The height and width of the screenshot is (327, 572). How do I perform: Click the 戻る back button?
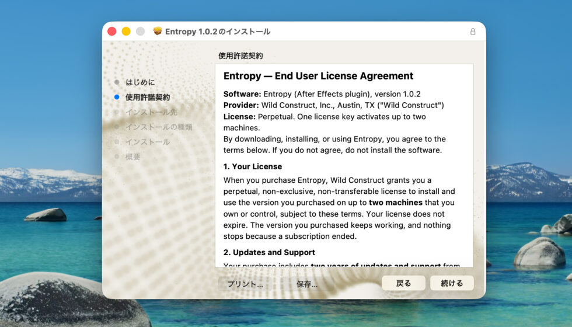[403, 283]
